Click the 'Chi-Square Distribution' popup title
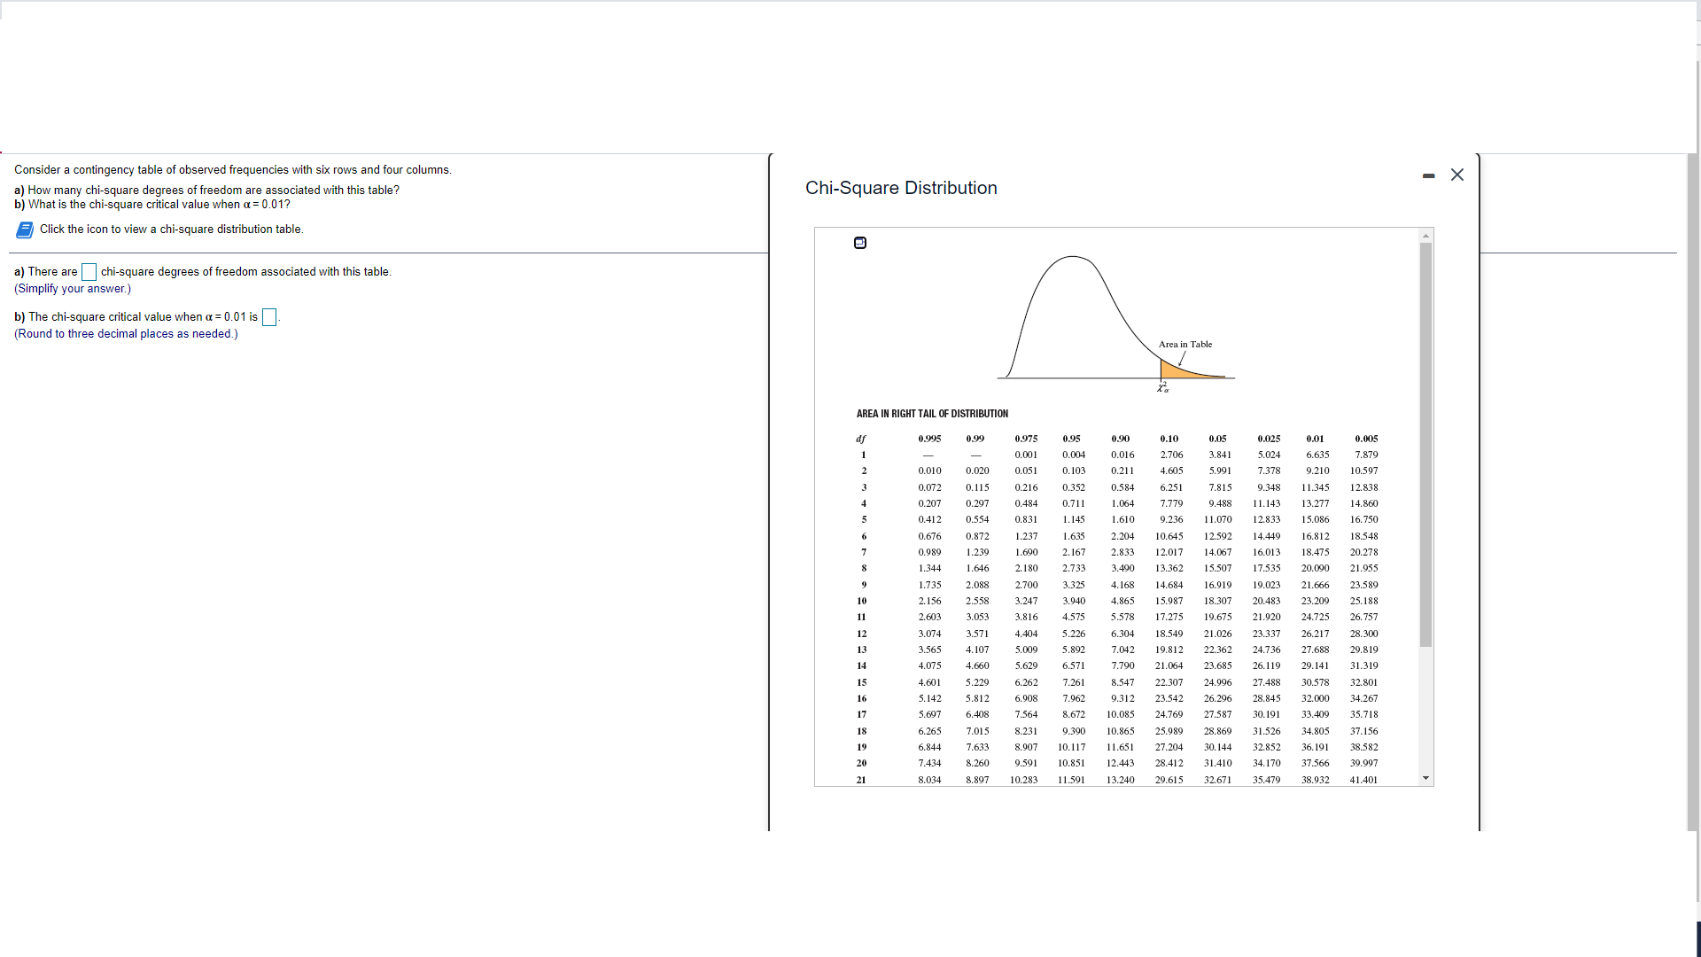Viewport: 1701px width, 957px height. 900,188
